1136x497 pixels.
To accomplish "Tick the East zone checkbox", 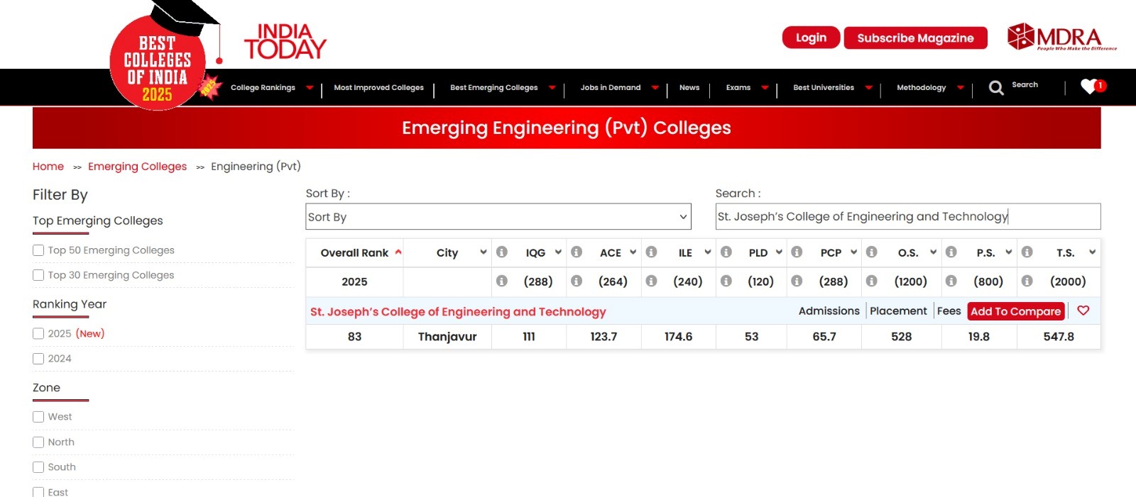I will pos(38,492).
